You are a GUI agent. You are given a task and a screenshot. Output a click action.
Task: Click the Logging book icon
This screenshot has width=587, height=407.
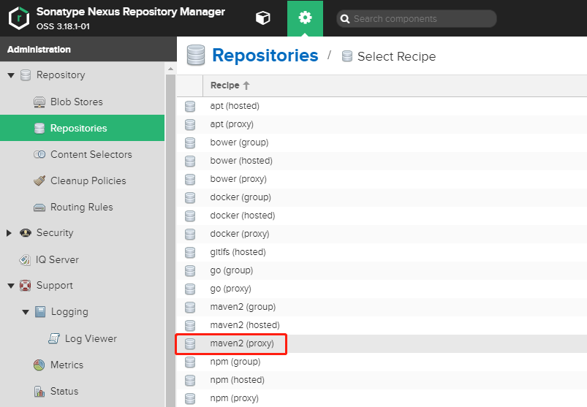point(40,311)
